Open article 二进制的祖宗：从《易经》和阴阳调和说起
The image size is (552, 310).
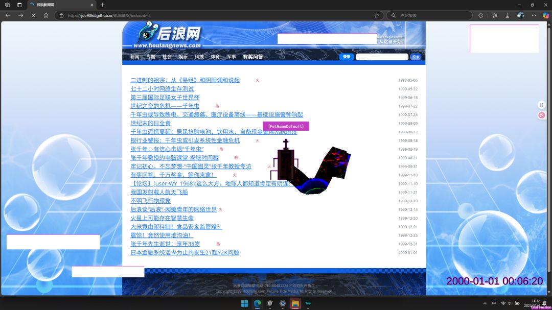coord(185,80)
